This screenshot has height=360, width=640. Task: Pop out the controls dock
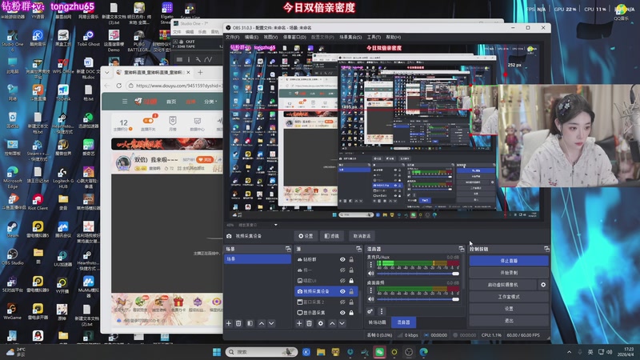[x=546, y=249]
